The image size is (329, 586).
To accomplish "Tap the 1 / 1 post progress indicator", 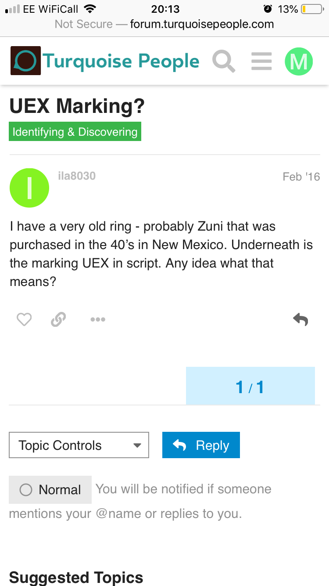I will pyautogui.click(x=250, y=386).
